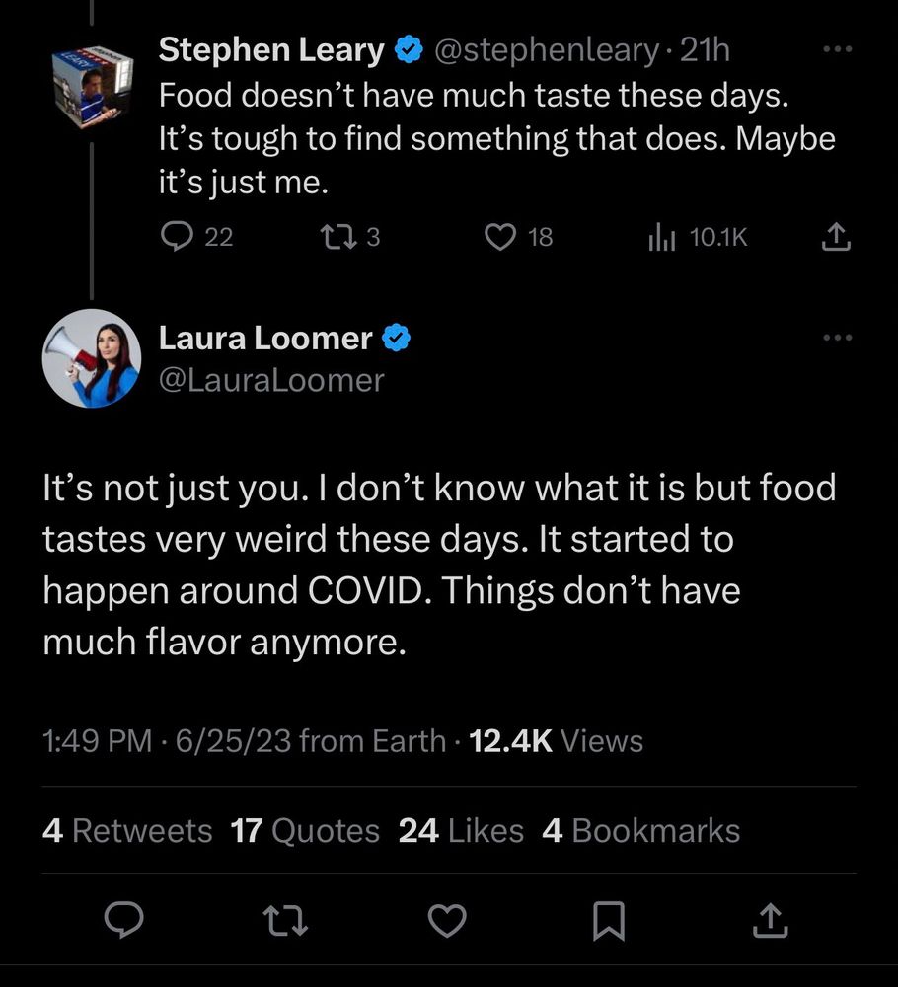Open more options on Stephen Leary's tweet

[x=838, y=49]
